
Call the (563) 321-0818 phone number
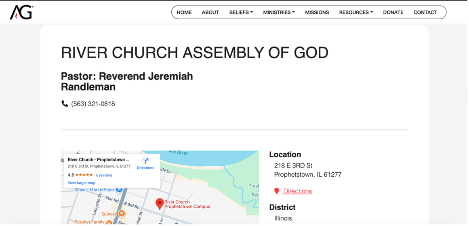pyautogui.click(x=93, y=104)
